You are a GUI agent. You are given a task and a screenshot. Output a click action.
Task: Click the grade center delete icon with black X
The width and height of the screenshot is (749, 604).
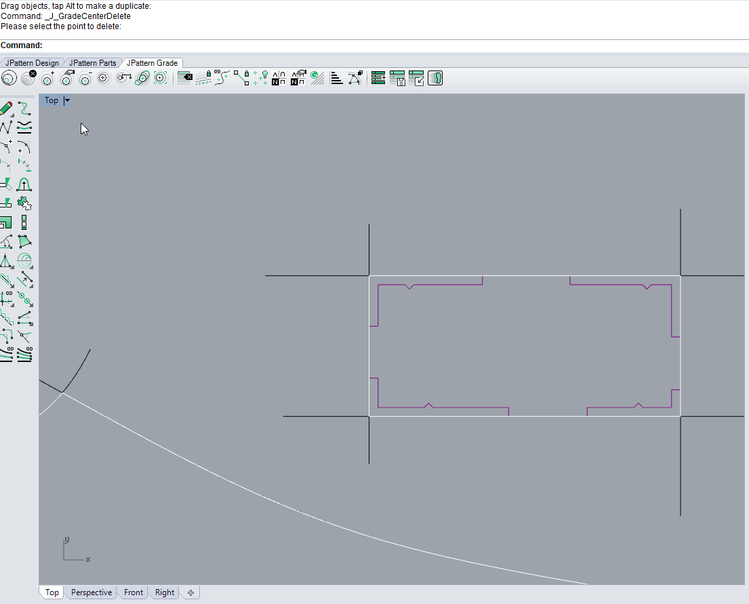pos(28,79)
